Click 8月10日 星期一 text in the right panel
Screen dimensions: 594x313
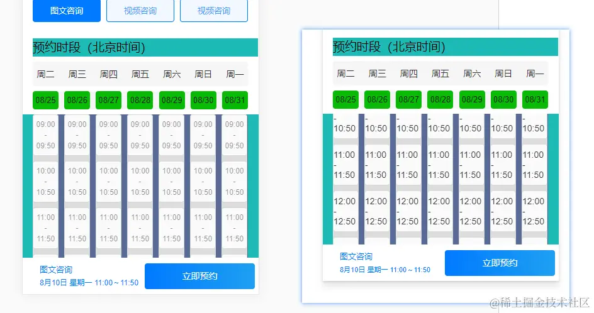pyautogui.click(x=364, y=270)
